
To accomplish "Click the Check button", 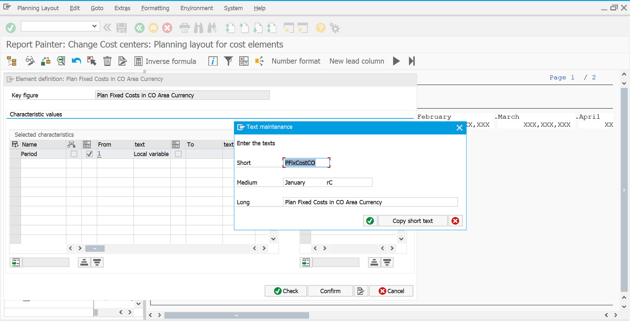I will tap(286, 291).
